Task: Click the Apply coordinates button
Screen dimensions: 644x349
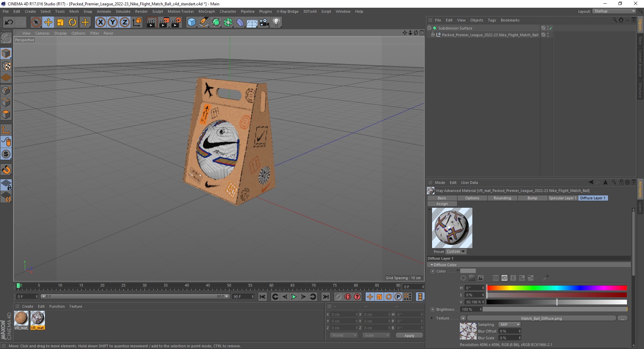Action: click(409, 335)
